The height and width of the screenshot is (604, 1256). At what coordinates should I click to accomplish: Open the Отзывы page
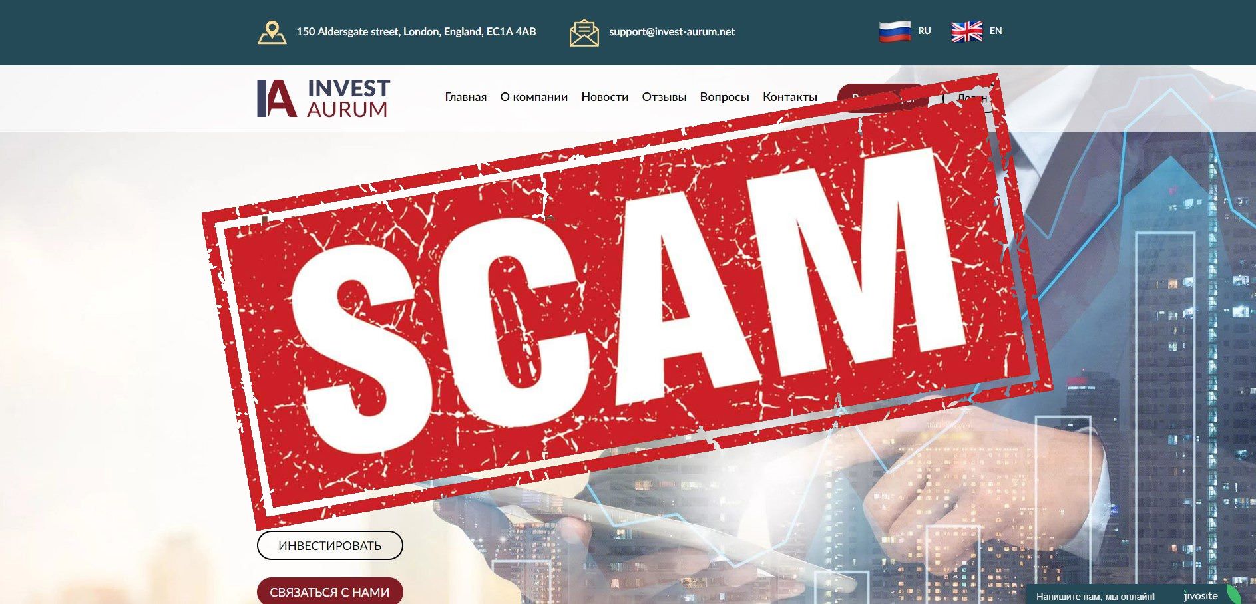[664, 97]
